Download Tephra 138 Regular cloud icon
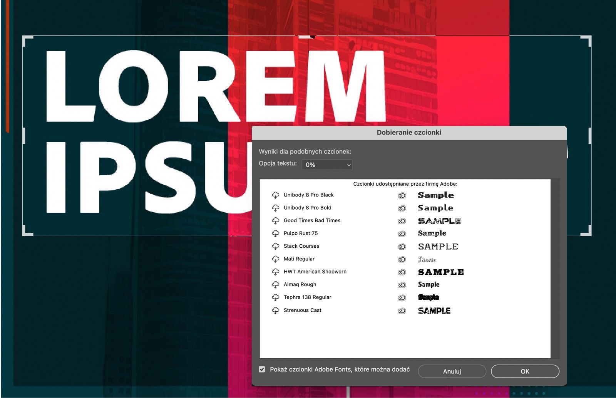 [276, 297]
